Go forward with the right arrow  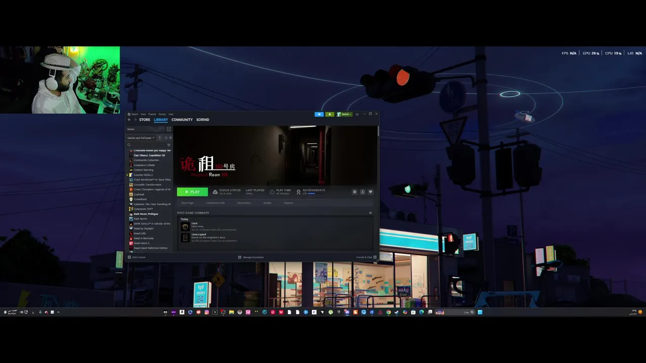[135, 119]
